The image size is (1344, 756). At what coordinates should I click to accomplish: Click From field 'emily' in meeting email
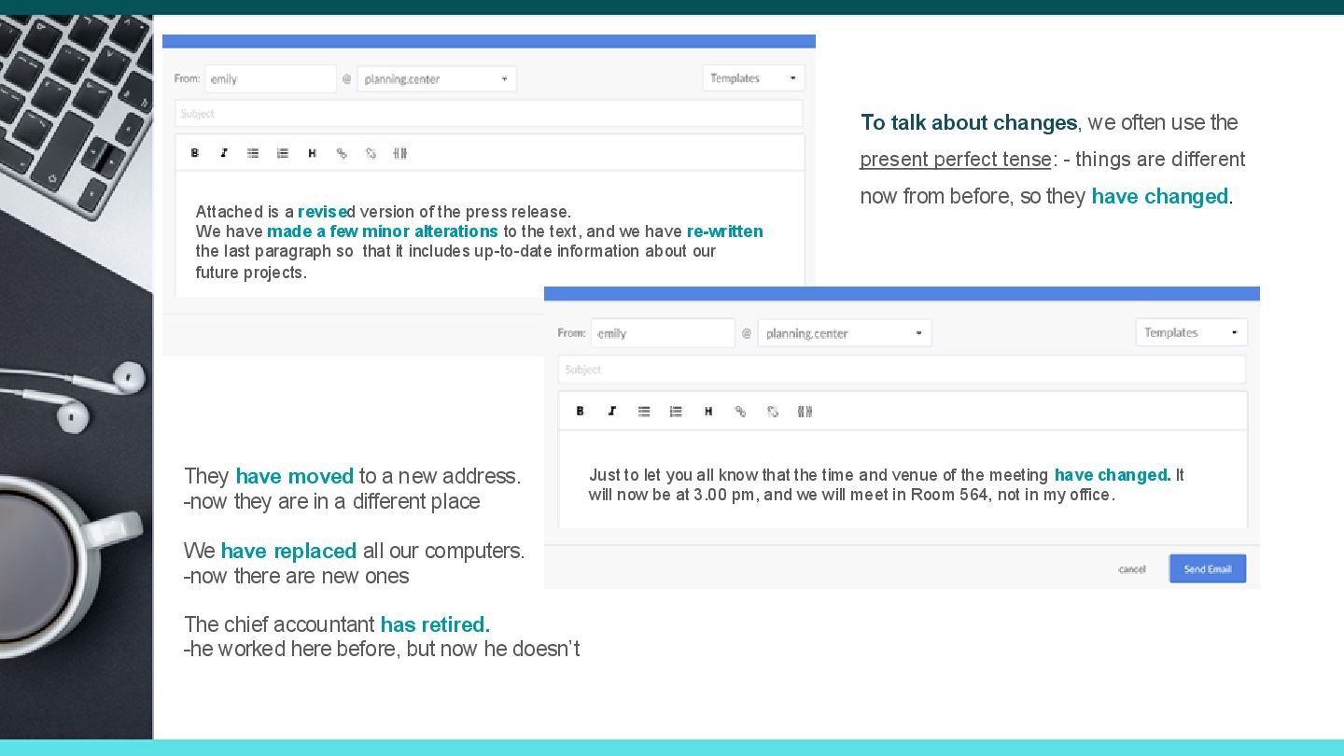point(663,333)
